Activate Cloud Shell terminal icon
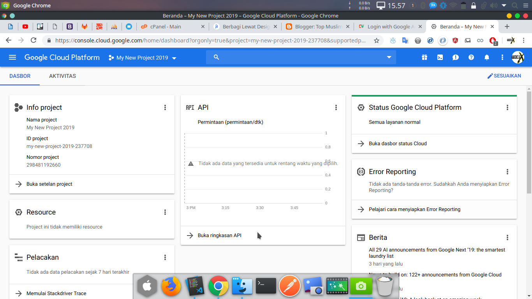Viewport: 532px width, 299px height. [440, 58]
